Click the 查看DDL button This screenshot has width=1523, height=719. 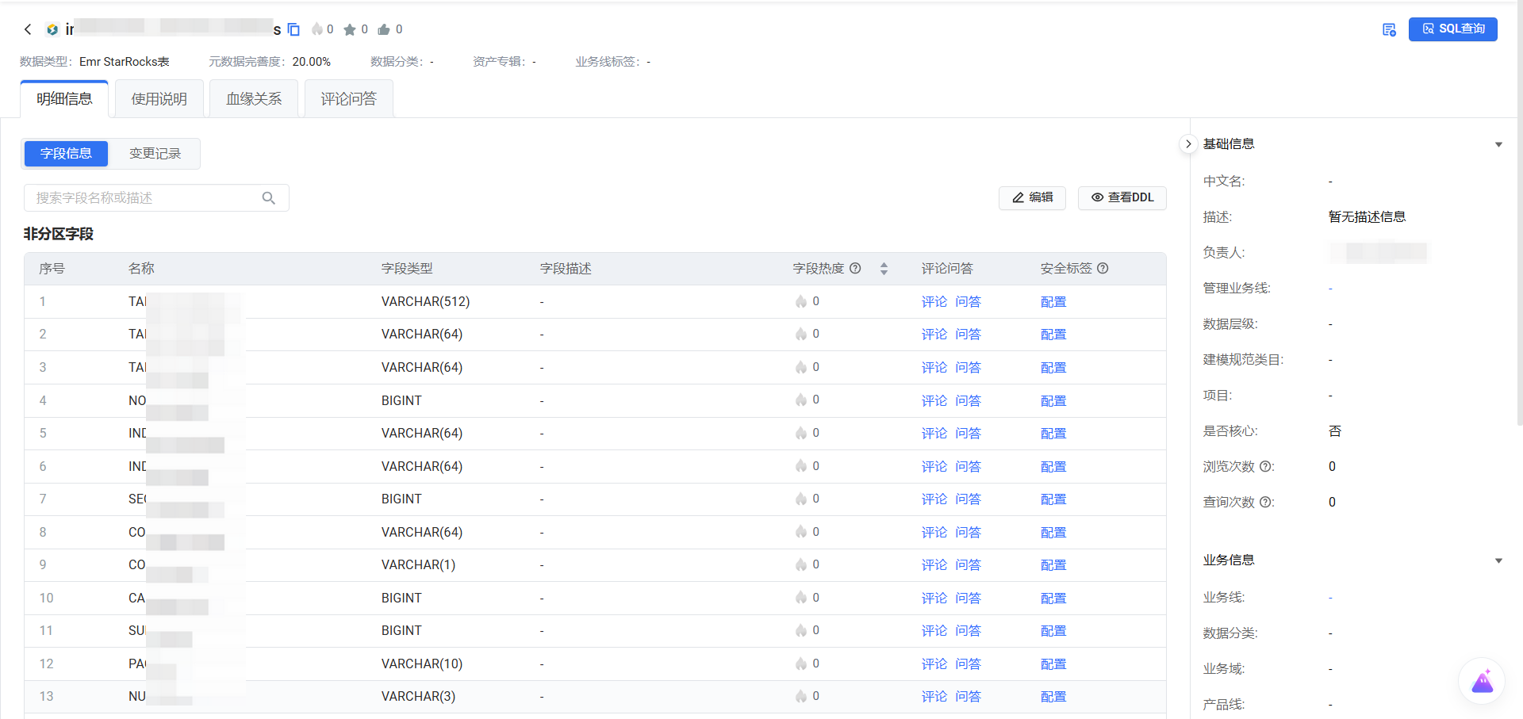[x=1122, y=197]
